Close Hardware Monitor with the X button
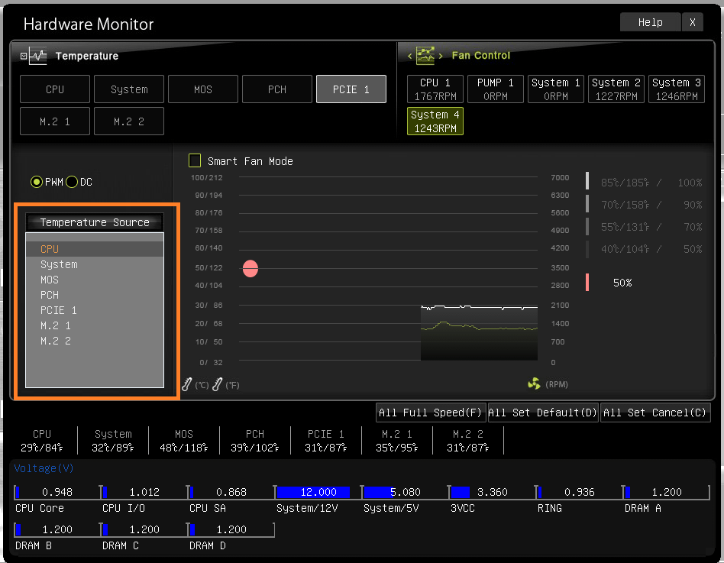724x563 pixels. click(693, 22)
